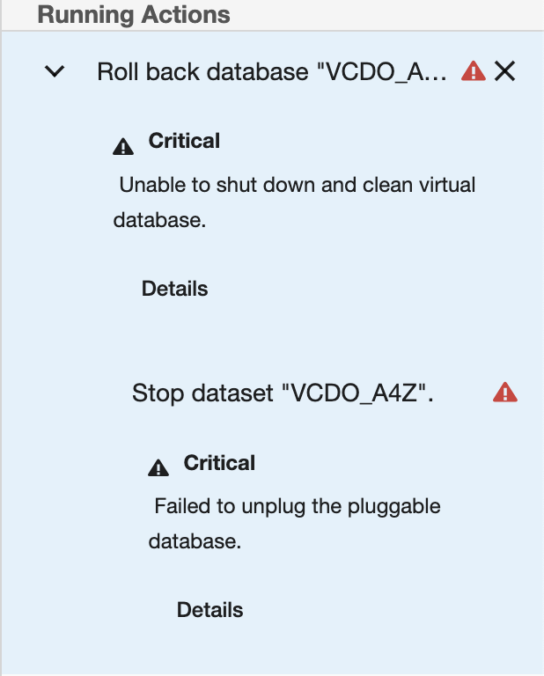Select the Stop dataset "VCDO_A4Z" sub-action
Screen dimensions: 544x676
(283, 393)
